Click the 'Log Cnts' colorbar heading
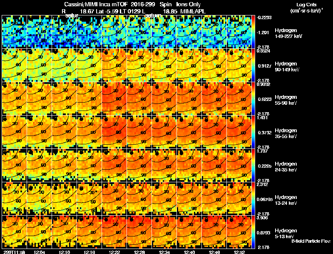 point(306,5)
